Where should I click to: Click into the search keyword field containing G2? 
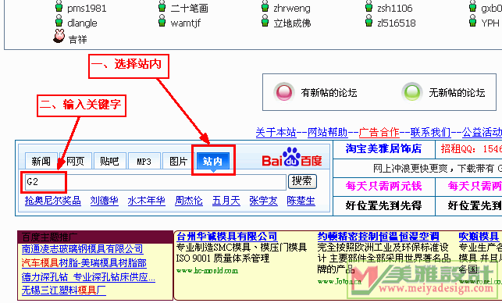click(155, 182)
